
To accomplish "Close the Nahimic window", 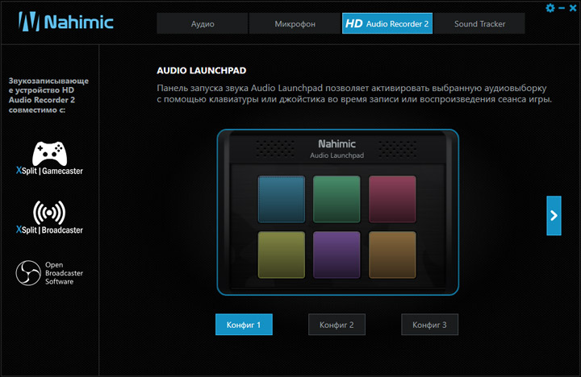I will point(573,8).
